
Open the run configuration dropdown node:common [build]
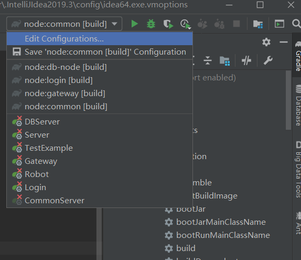point(64,24)
